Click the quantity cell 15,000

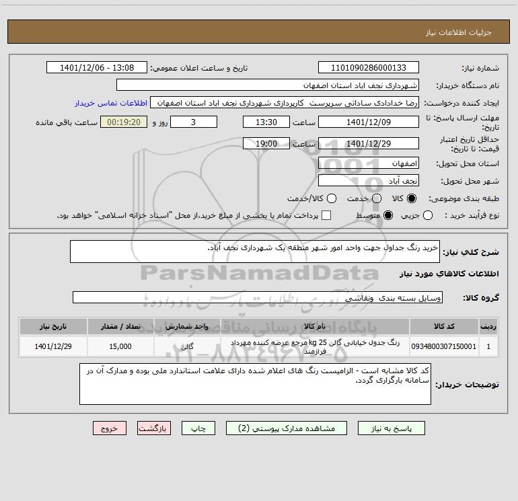point(120,346)
